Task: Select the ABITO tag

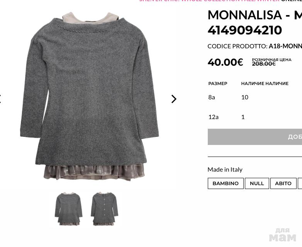Action: [x=283, y=183]
